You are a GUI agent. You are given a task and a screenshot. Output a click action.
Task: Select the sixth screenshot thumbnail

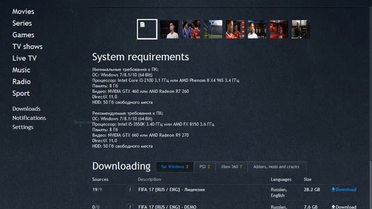pos(257,29)
